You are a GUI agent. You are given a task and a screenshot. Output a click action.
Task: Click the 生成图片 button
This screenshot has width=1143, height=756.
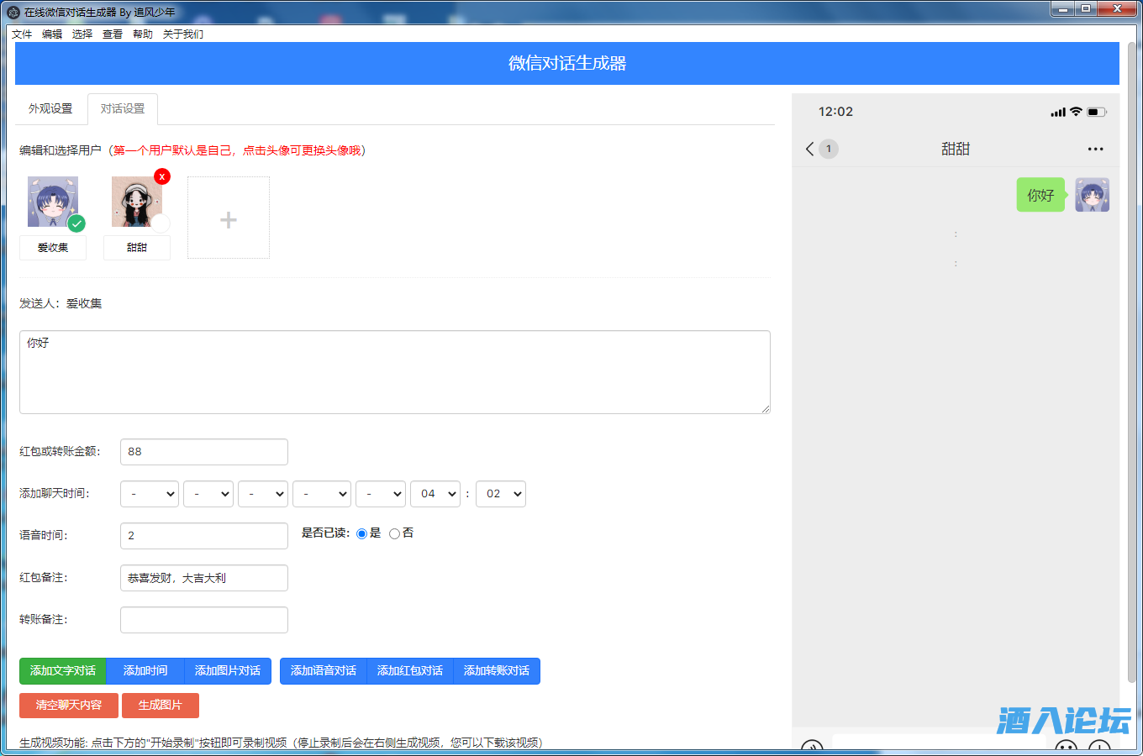pyautogui.click(x=160, y=706)
